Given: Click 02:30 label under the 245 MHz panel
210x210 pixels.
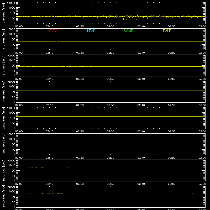Looking at the screenshot, I should coord(111,27).
